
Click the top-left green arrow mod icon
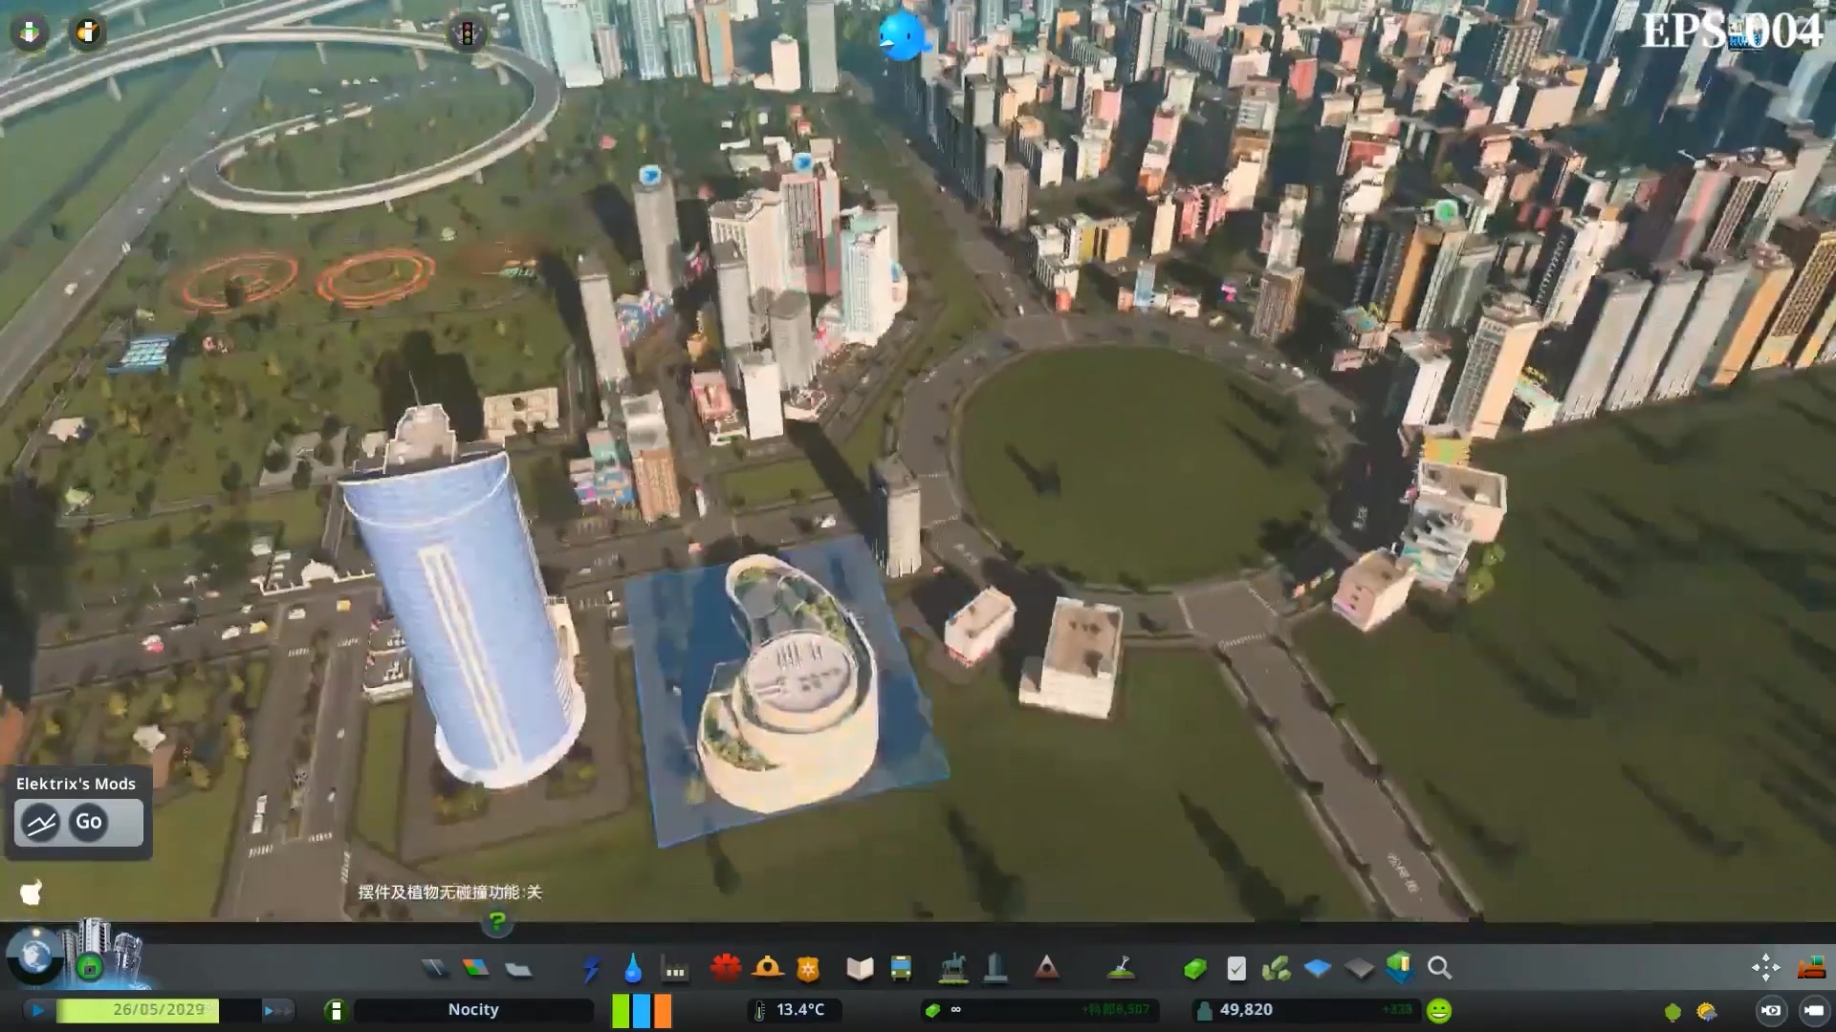30,32
